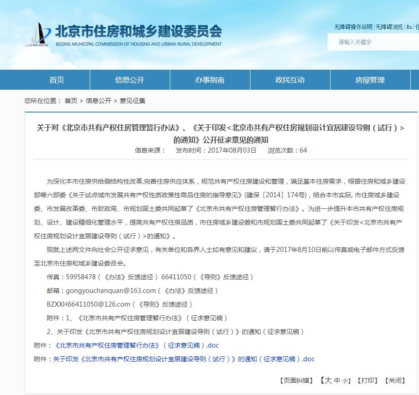
Task: Print the page with 打印
Action: (367, 380)
